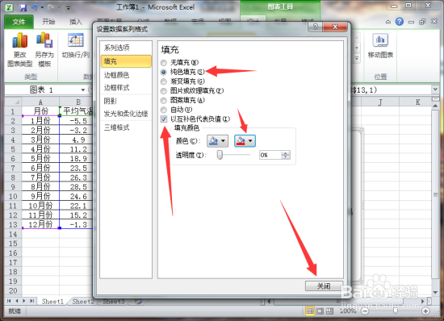444x321 pixels.
Task: Click cell A13 containing 12月份
Action: pos(40,224)
